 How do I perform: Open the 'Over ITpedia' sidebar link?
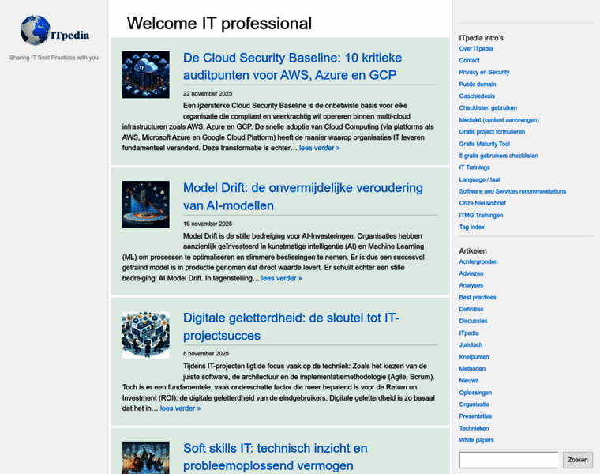click(476, 49)
